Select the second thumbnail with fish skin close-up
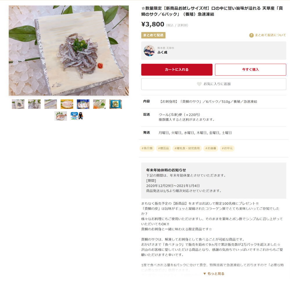The image size is (290, 283). (x=35, y=104)
